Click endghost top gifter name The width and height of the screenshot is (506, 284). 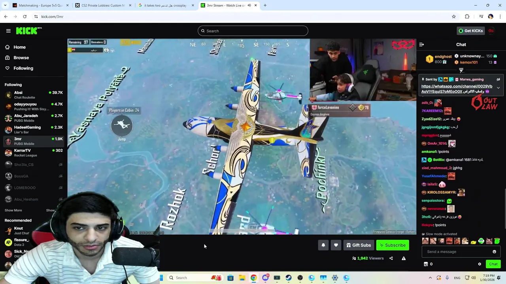click(443, 56)
